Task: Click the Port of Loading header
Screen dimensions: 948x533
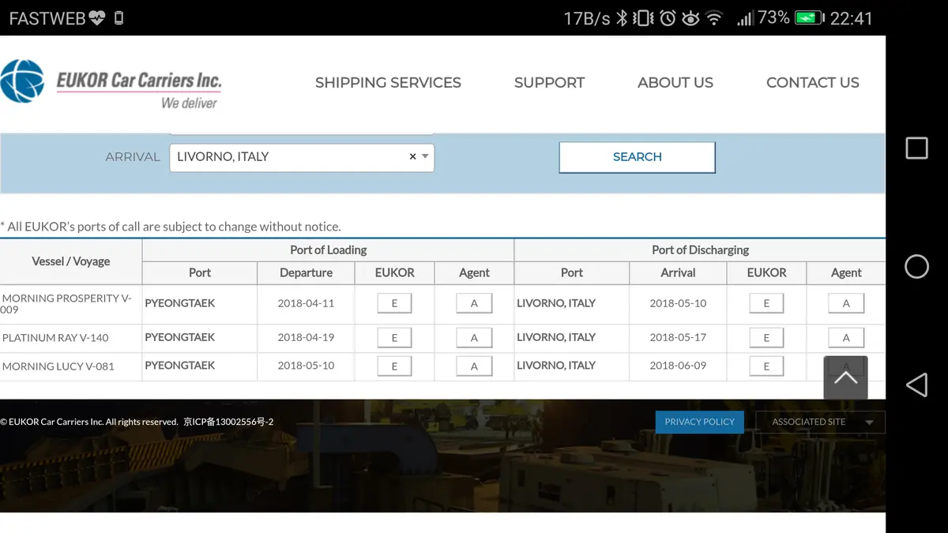Action: (x=328, y=250)
